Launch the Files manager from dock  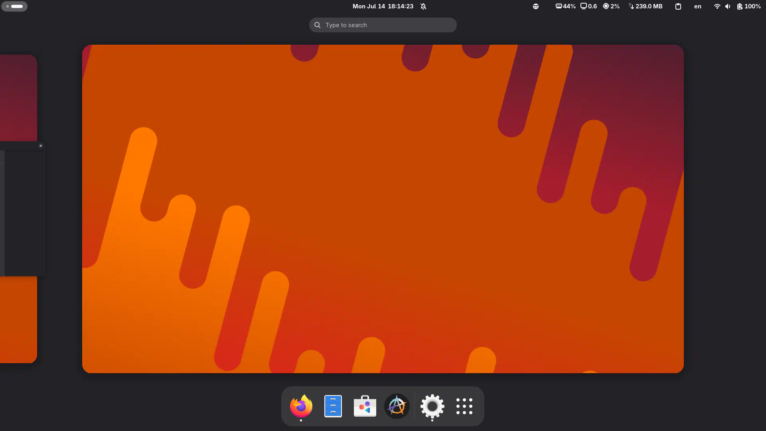tap(333, 406)
